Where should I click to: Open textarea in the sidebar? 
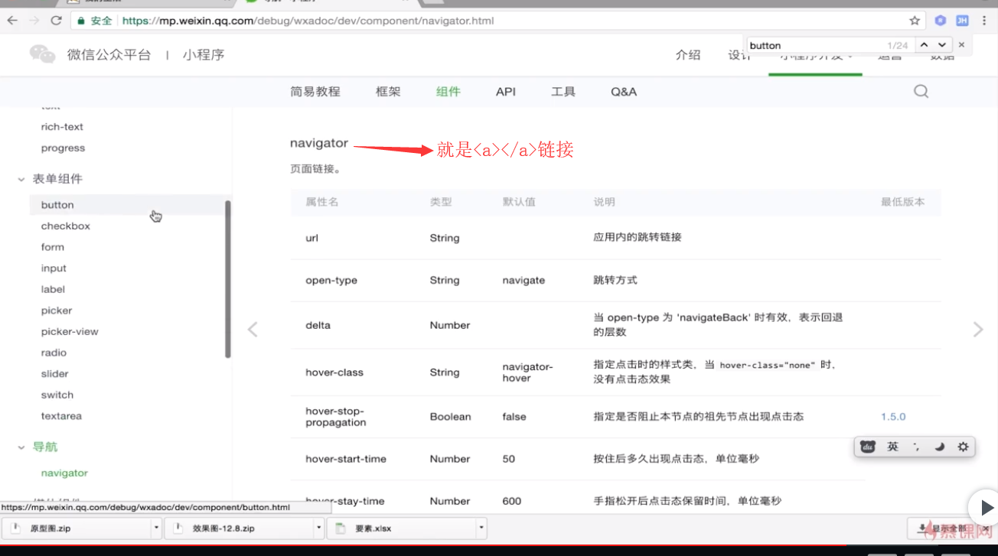pos(61,416)
